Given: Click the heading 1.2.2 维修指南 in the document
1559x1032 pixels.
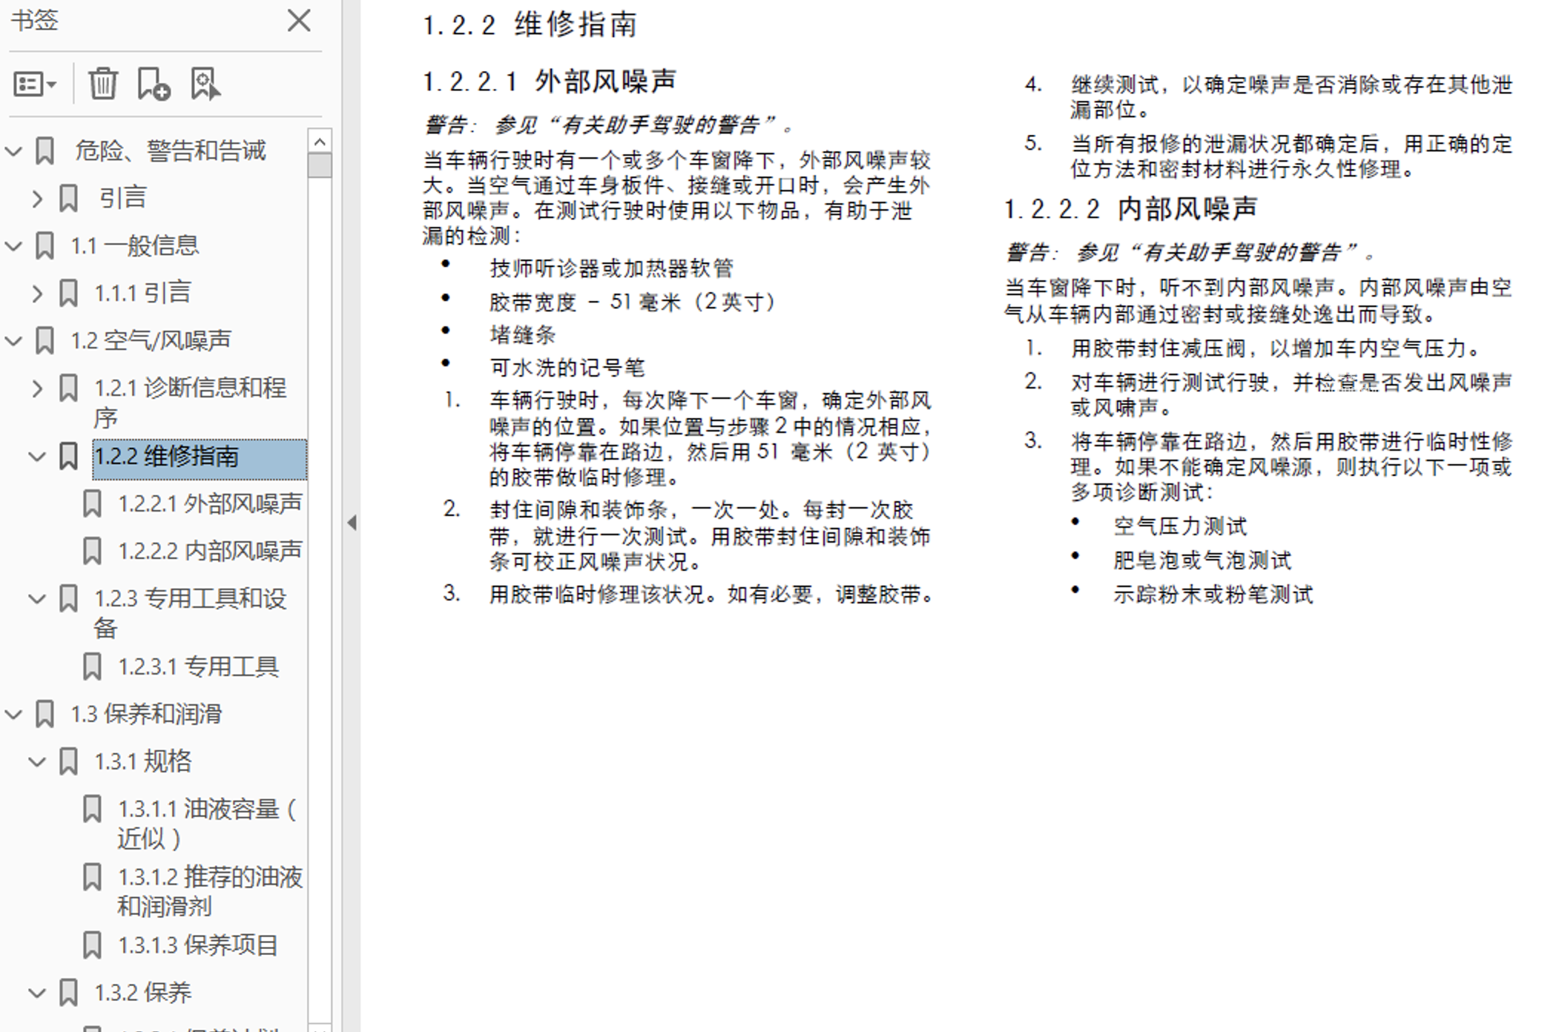Looking at the screenshot, I should (x=530, y=25).
